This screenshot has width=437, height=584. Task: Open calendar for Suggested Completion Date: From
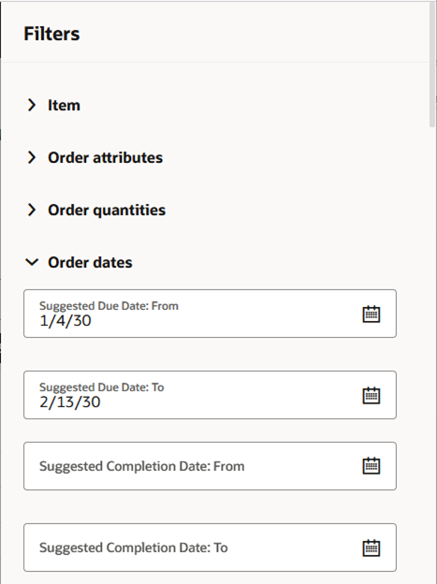(x=371, y=465)
